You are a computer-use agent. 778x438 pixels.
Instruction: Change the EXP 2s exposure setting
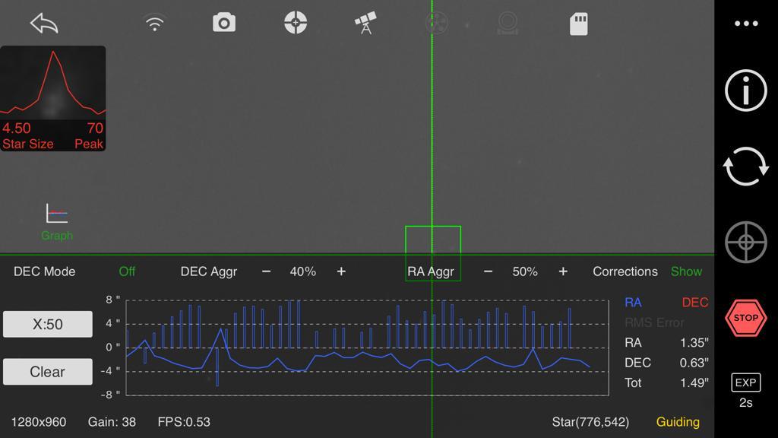click(x=746, y=391)
